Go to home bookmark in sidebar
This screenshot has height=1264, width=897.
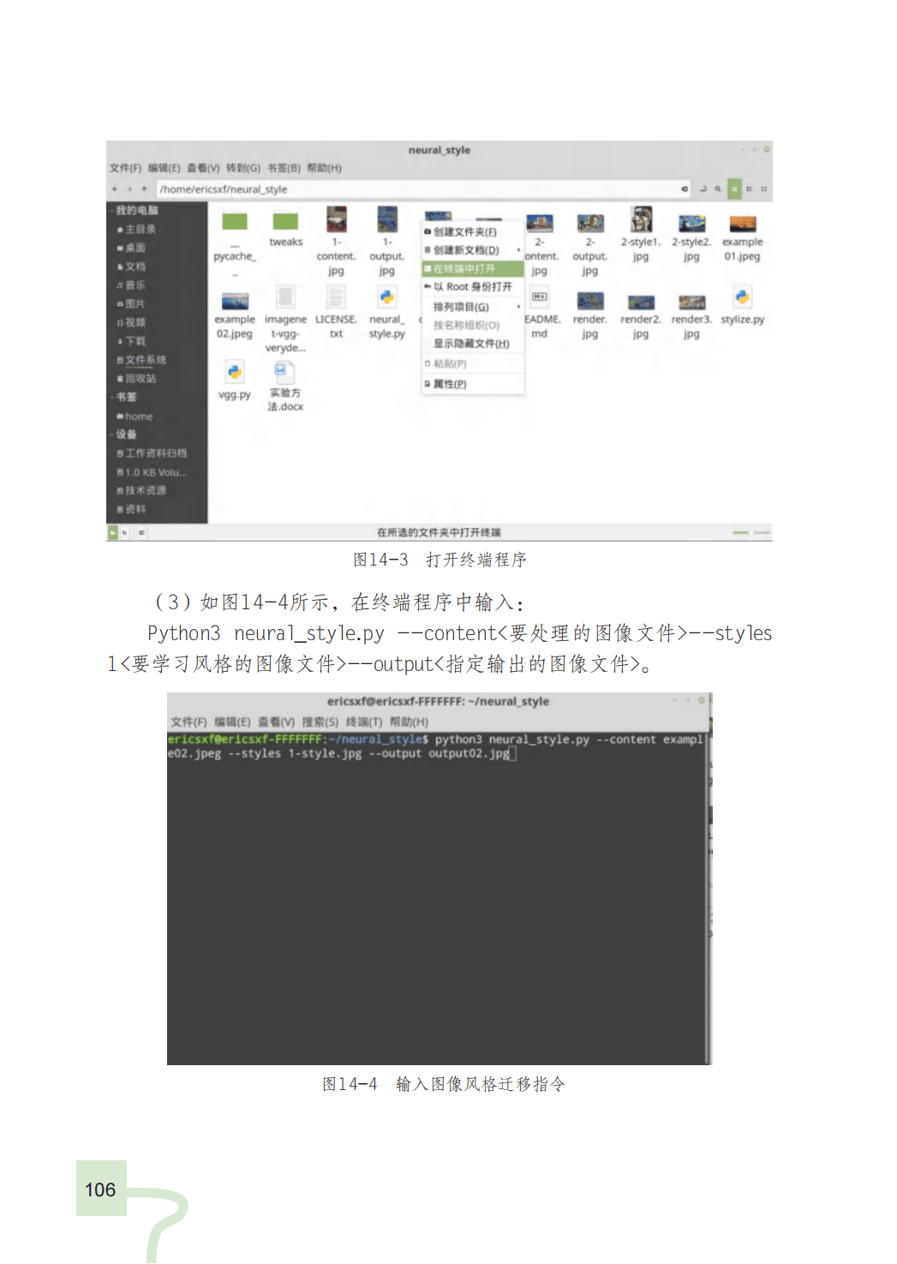[x=138, y=416]
